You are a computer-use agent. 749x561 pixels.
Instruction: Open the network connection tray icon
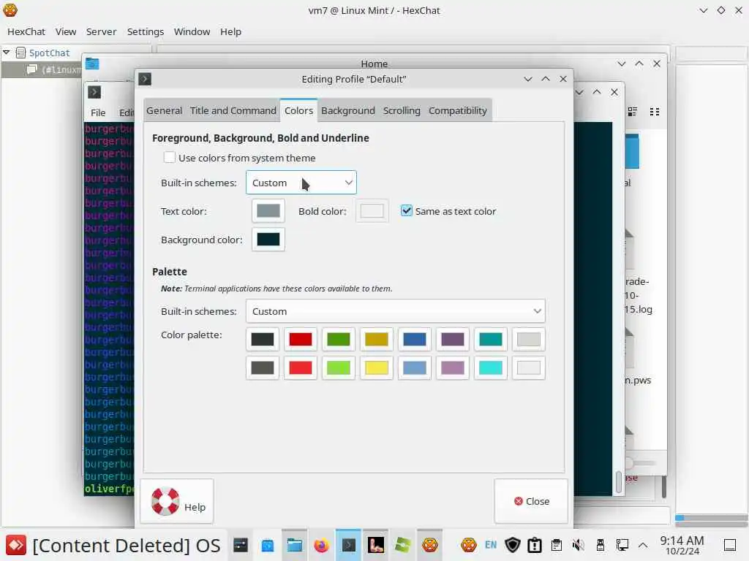tap(622, 545)
